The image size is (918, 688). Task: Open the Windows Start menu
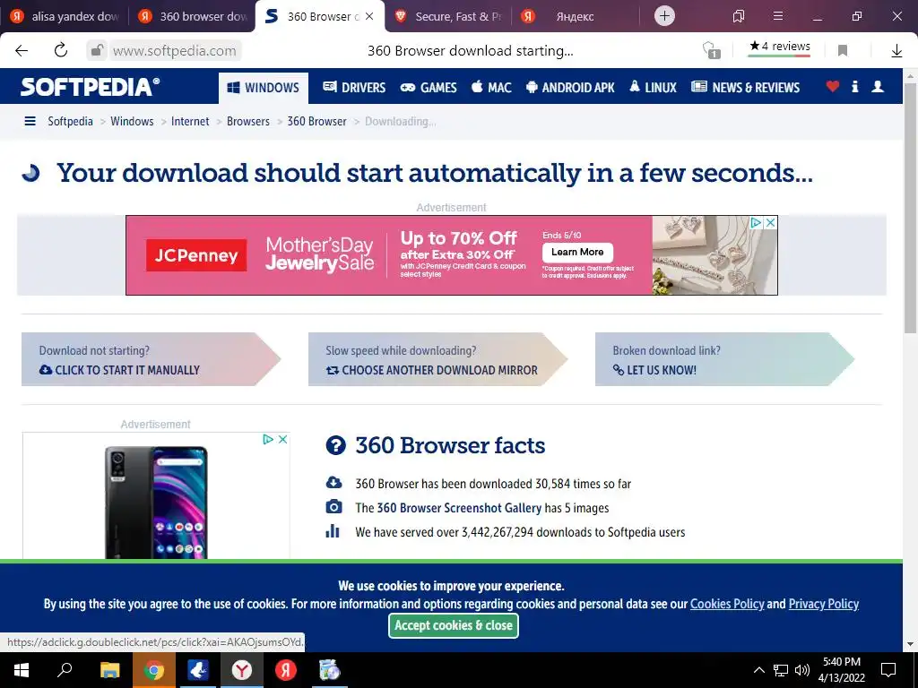pyautogui.click(x=22, y=670)
